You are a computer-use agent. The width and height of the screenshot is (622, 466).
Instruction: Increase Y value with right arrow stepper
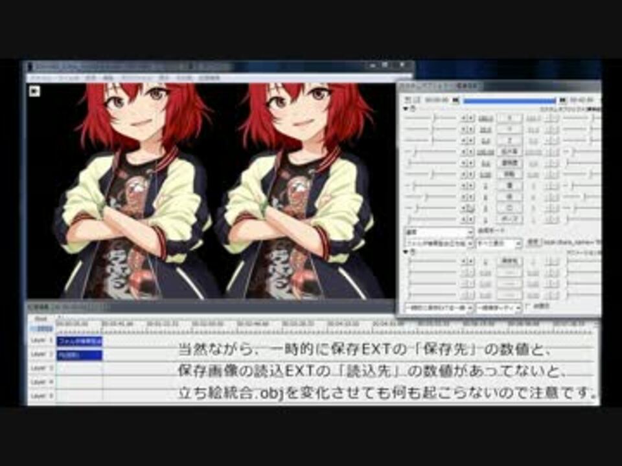[471, 129]
